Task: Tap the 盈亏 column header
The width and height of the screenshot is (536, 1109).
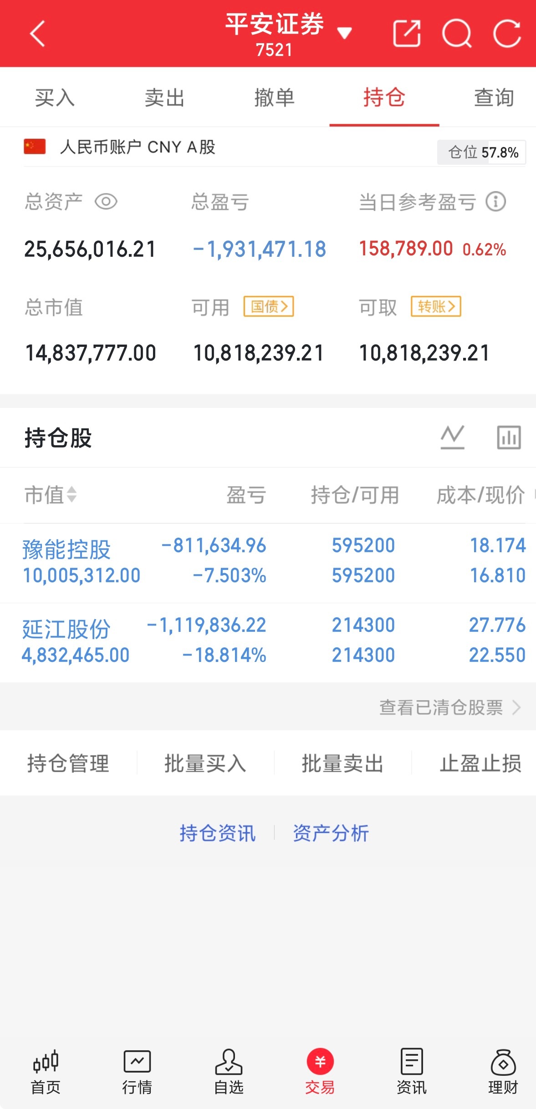Action: click(x=246, y=495)
